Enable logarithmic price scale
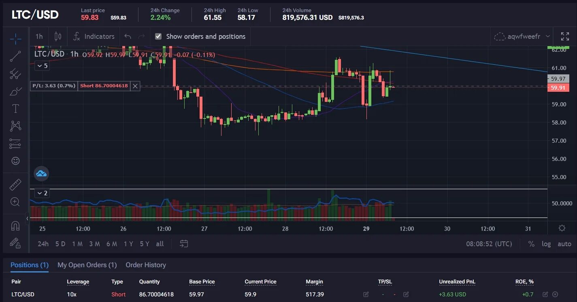577x302 pixels. [x=546, y=244]
